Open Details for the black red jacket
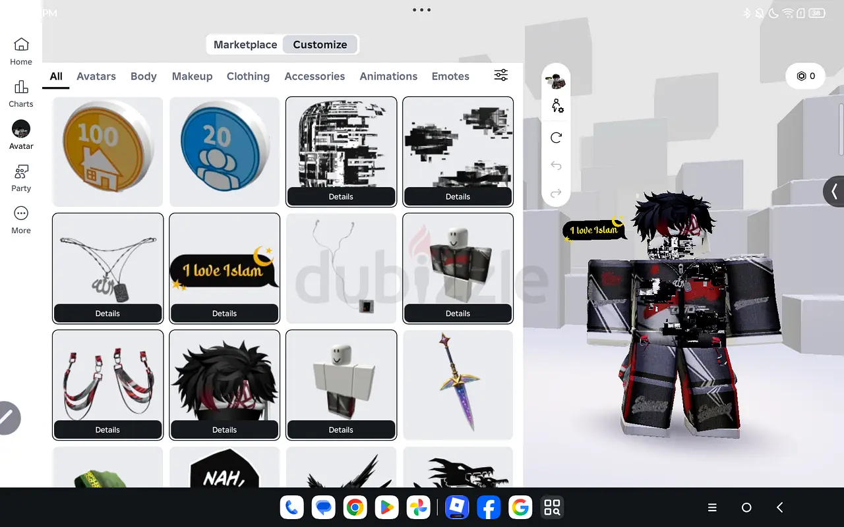Image resolution: width=844 pixels, height=527 pixels. click(x=458, y=314)
